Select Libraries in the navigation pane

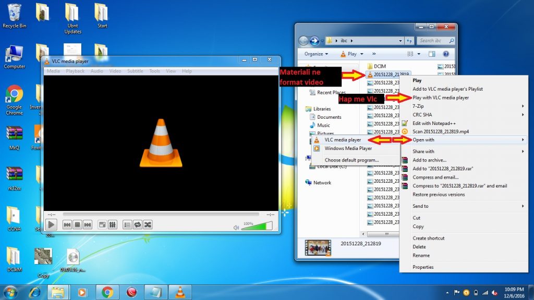pos(318,109)
